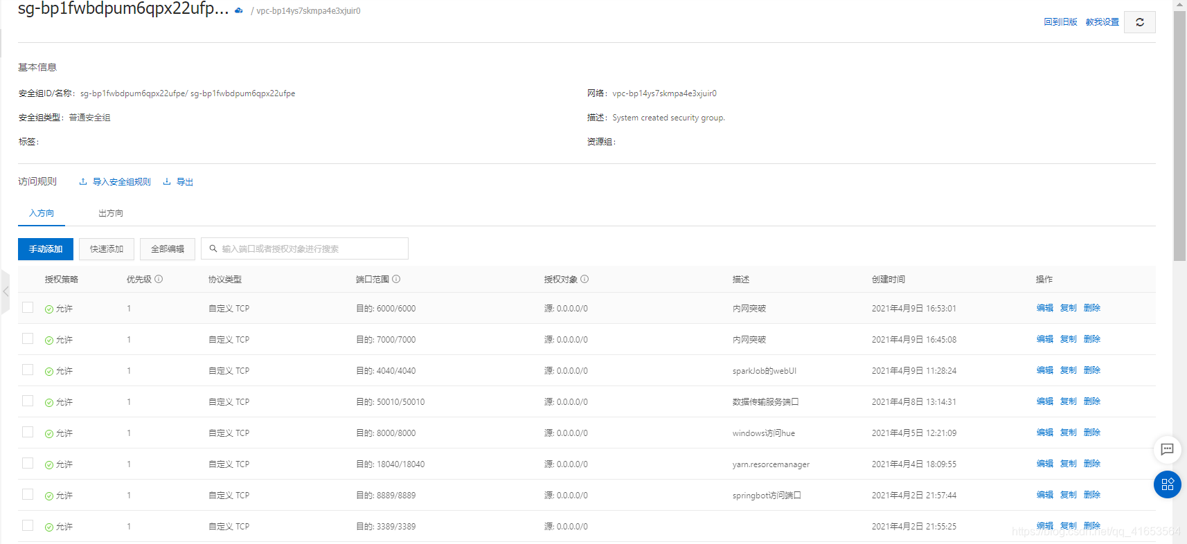
Task: Click the 快速添加 button
Action: tap(107, 249)
